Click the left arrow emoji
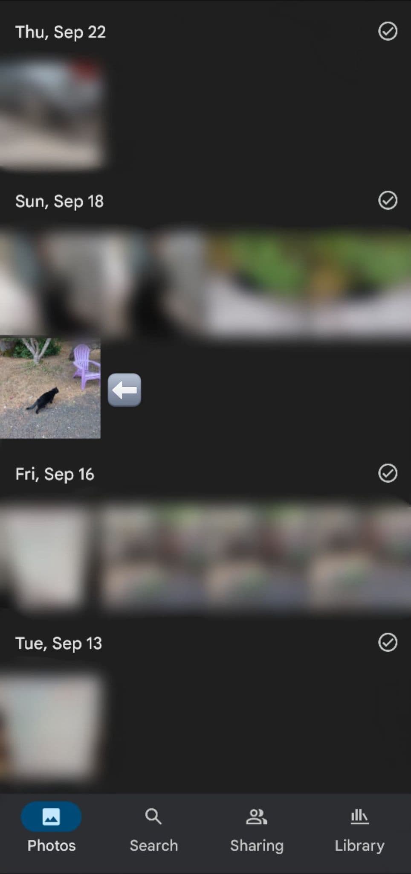 click(x=124, y=390)
